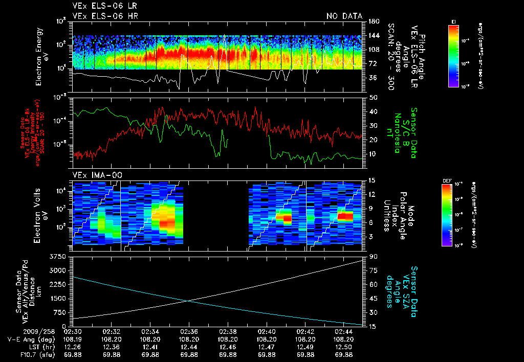
Task: Select the 'VEx ELS-06 LR' title text
Action: point(104,6)
